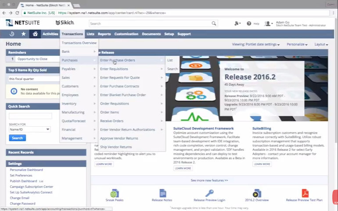Click the Release Preview Login key icon
The image size is (338, 211).
click(209, 193)
